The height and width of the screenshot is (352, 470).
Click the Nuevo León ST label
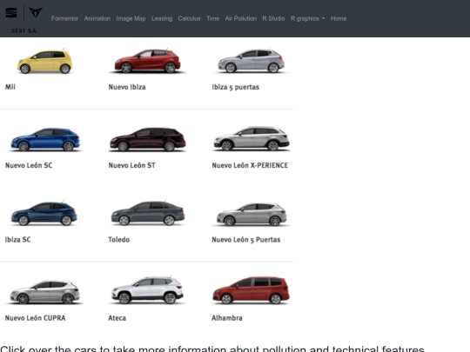(x=132, y=165)
